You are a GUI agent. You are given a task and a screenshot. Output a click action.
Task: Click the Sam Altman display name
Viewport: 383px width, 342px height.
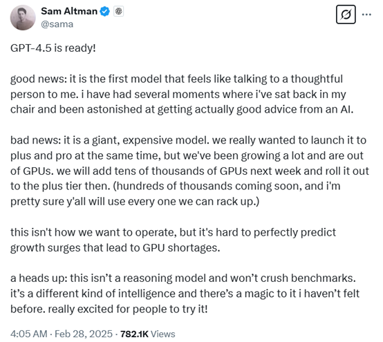[69, 11]
